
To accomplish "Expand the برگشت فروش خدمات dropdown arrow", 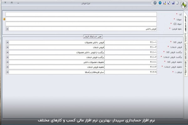I will [8, 57].
